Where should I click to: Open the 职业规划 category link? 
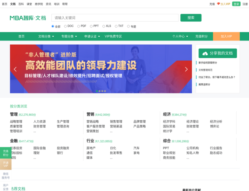(x=169, y=153)
